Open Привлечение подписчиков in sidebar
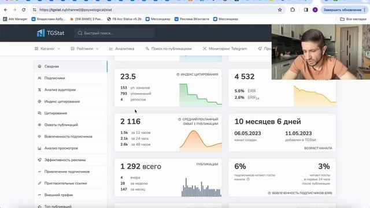The height and width of the screenshot is (208, 370). (71, 172)
